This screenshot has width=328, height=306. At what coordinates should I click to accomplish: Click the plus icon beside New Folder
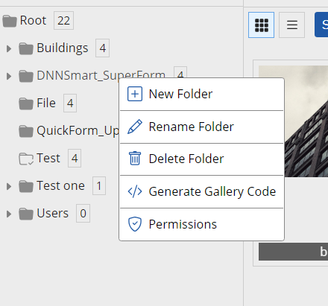coord(135,94)
